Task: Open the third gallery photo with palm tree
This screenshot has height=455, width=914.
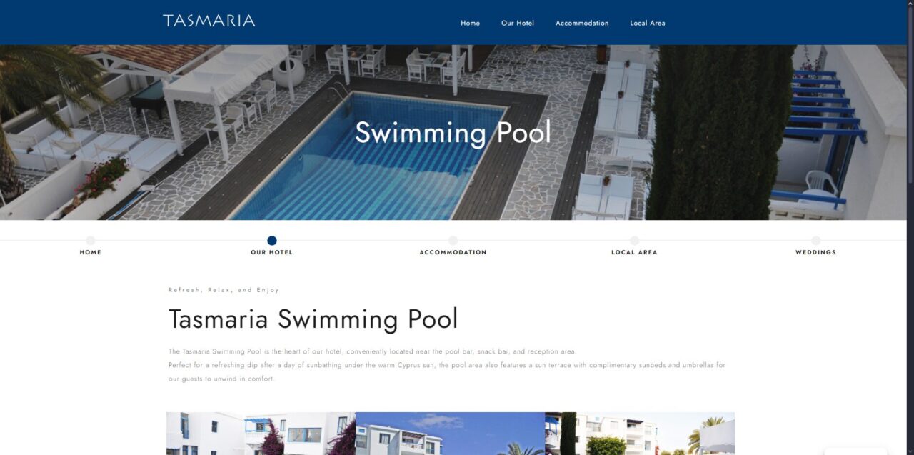Action: point(640,434)
